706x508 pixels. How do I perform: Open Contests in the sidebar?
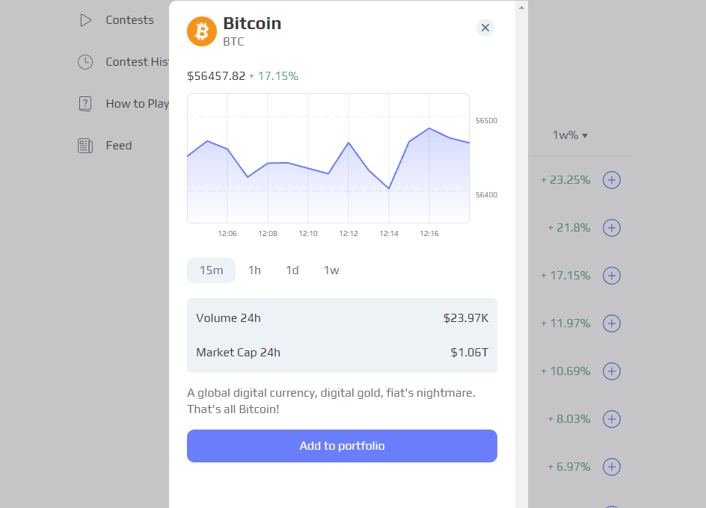(129, 20)
